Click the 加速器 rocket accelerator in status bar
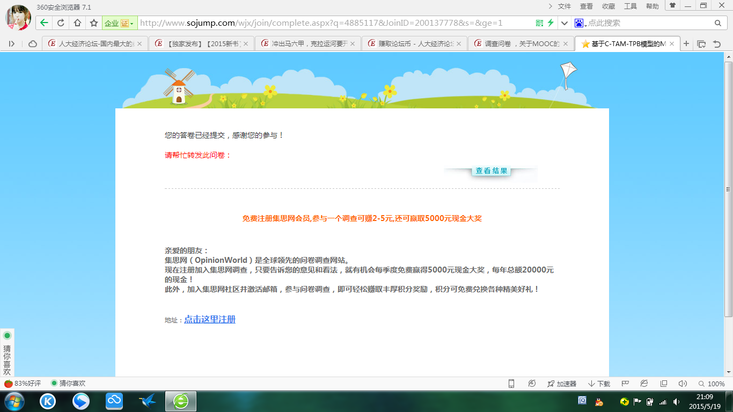The width and height of the screenshot is (733, 412). pos(561,384)
